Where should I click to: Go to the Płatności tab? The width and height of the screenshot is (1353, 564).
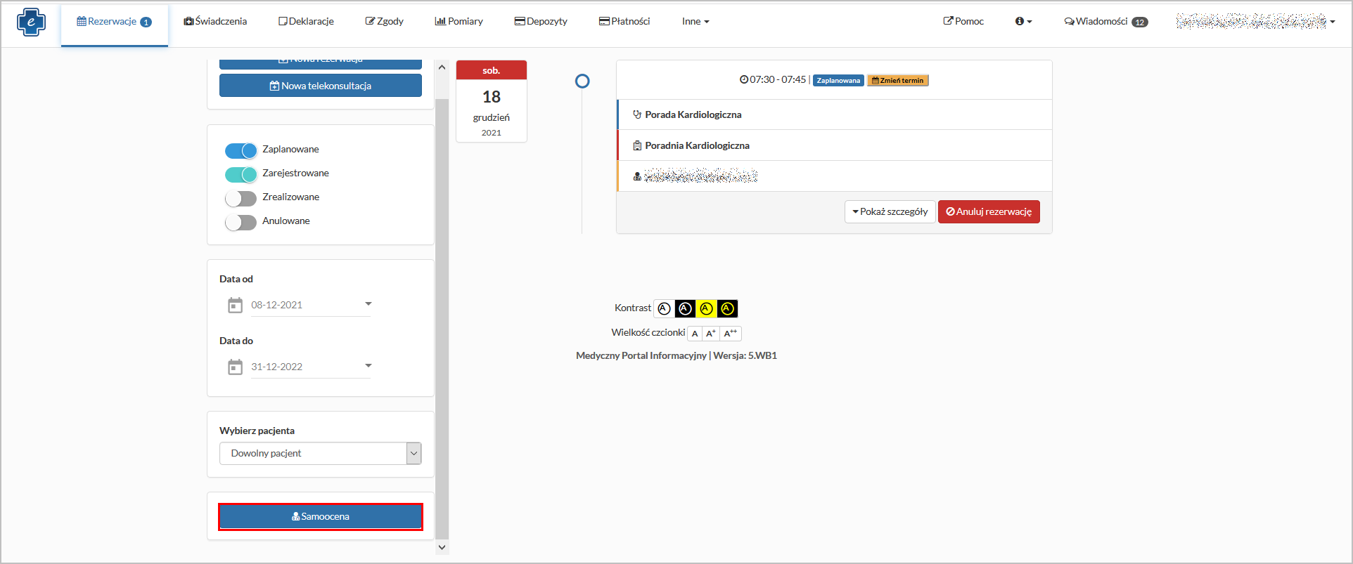(x=624, y=22)
